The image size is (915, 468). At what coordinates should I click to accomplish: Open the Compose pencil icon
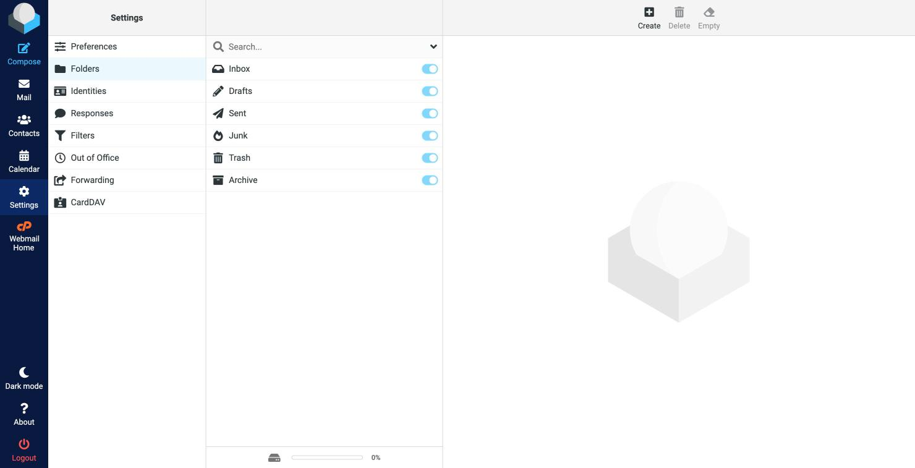click(x=24, y=48)
